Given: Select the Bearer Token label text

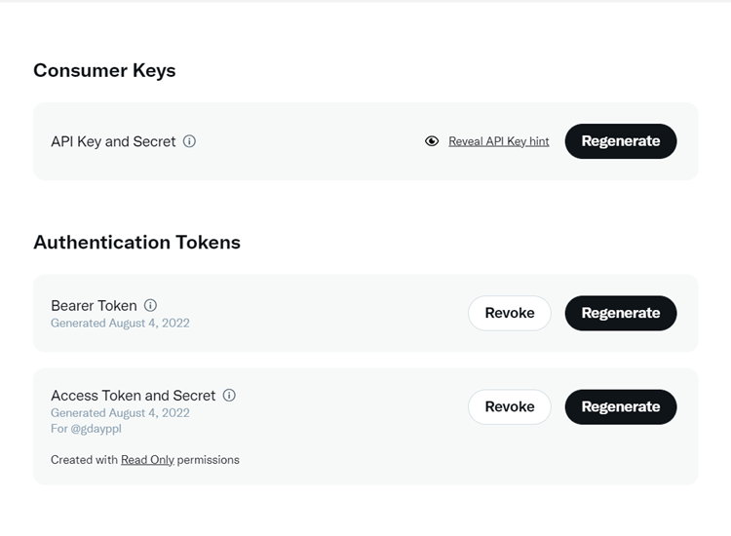Looking at the screenshot, I should coord(94,306).
